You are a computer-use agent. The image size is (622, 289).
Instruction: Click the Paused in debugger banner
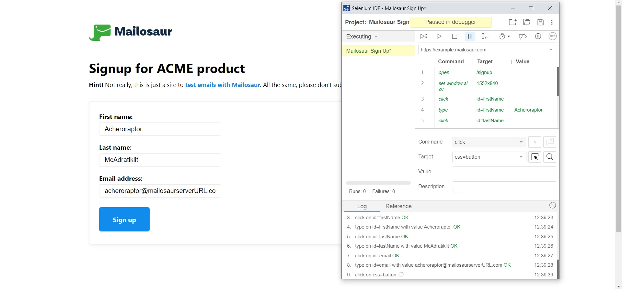451,22
